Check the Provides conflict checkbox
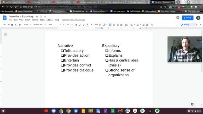This screenshot has height=114, width=203. tap(62, 65)
